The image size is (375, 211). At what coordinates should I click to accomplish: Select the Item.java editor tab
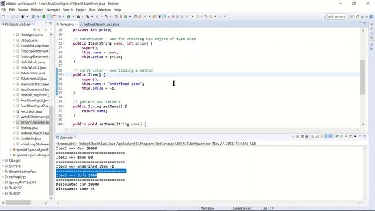click(x=66, y=25)
